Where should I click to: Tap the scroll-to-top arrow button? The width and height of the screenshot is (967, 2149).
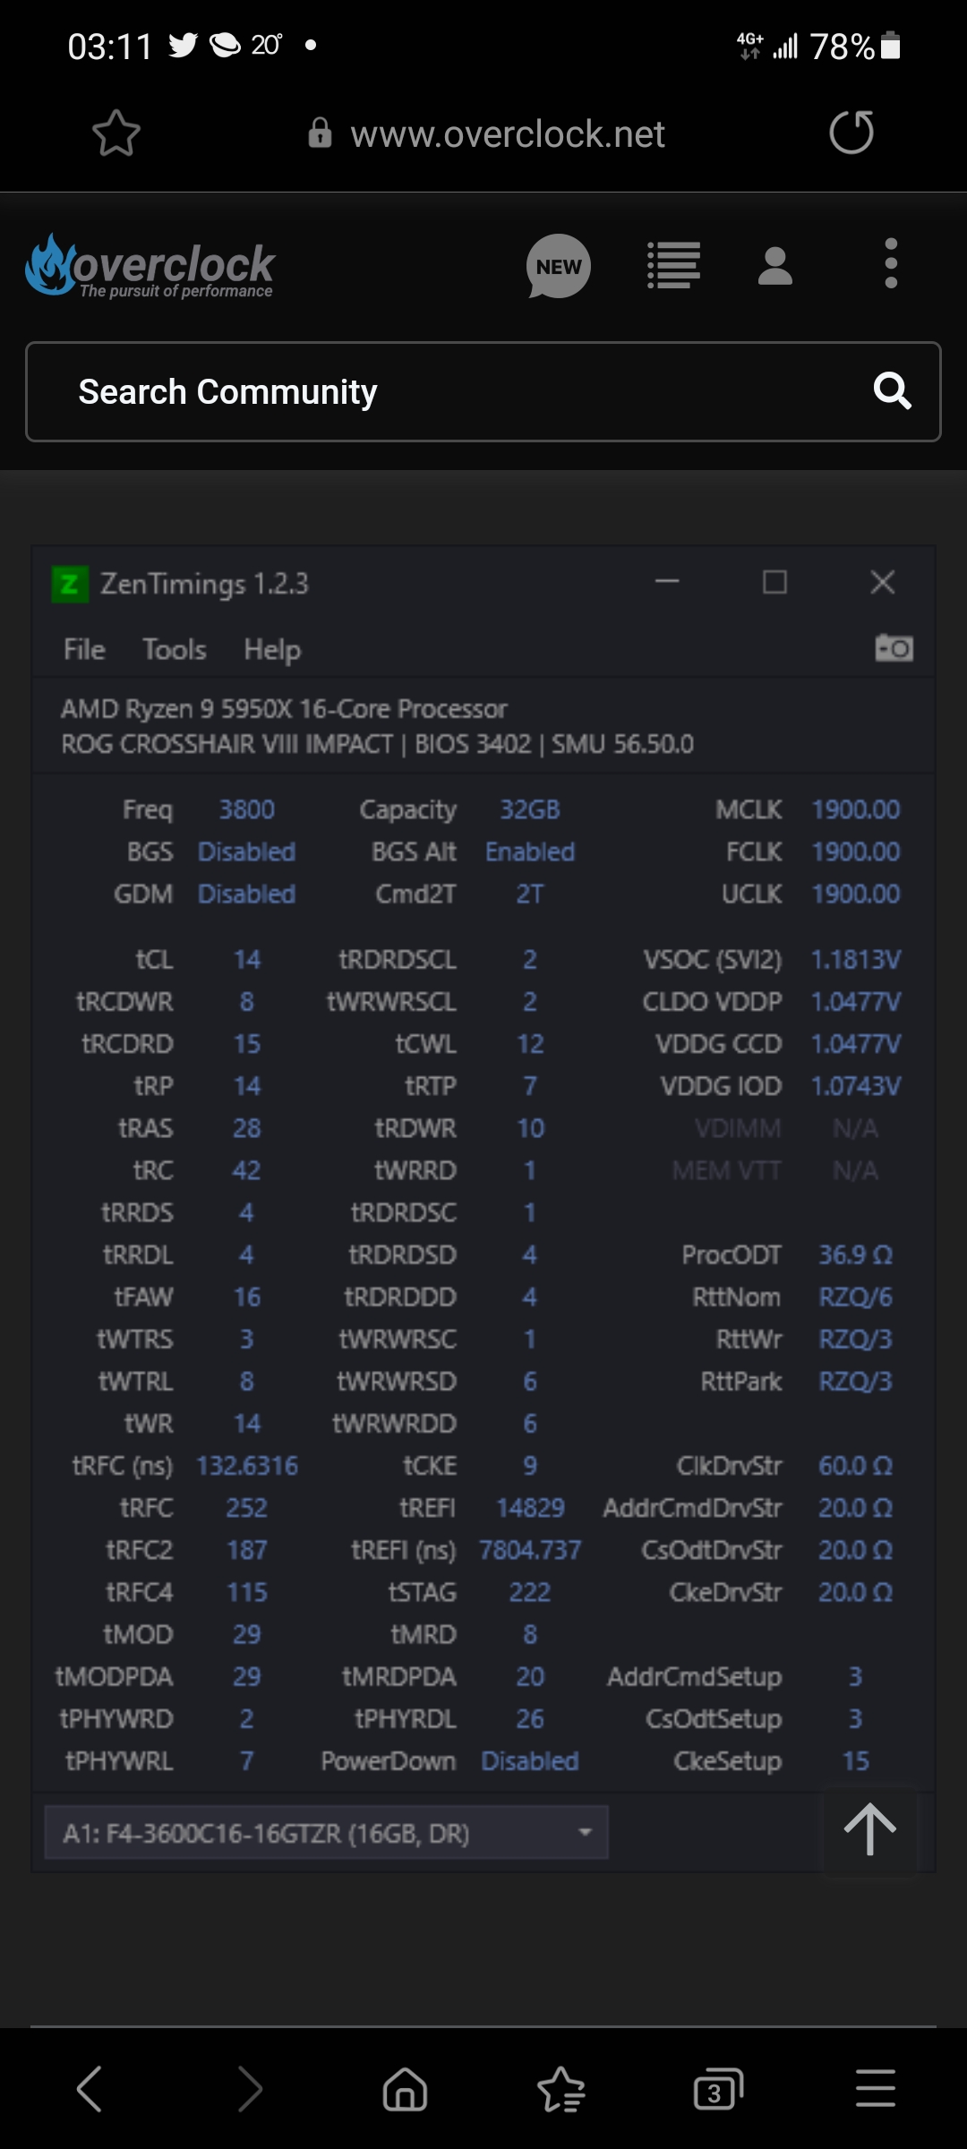(x=869, y=1829)
